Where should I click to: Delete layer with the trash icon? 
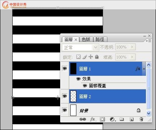click(141, 119)
